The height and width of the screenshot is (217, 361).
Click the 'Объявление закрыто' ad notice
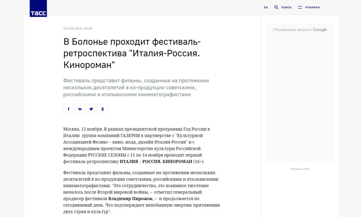[292, 30]
